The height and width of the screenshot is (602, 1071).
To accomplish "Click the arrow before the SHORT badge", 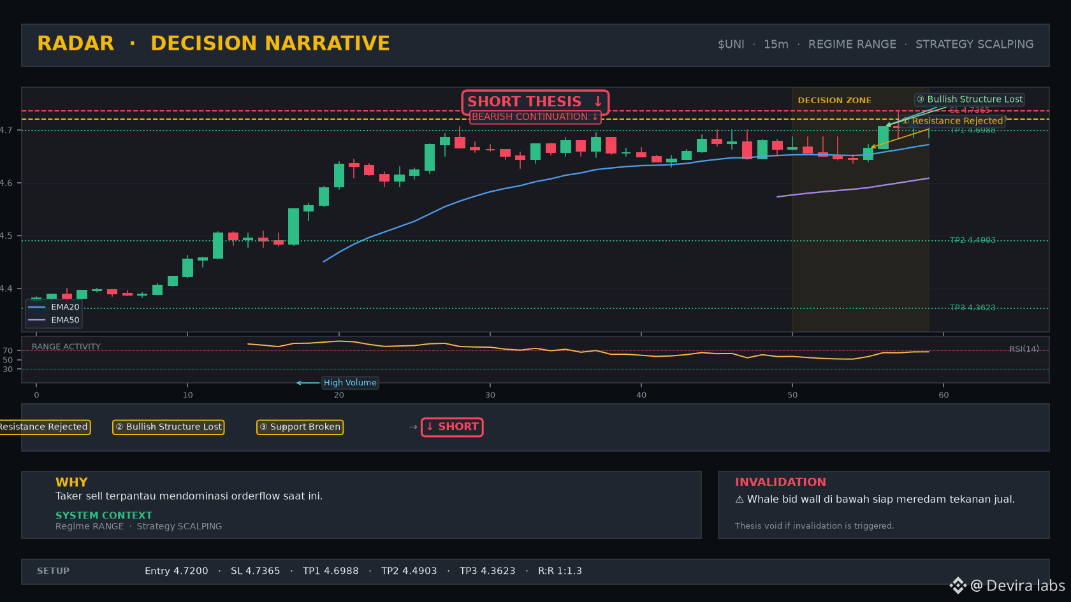I will [413, 427].
